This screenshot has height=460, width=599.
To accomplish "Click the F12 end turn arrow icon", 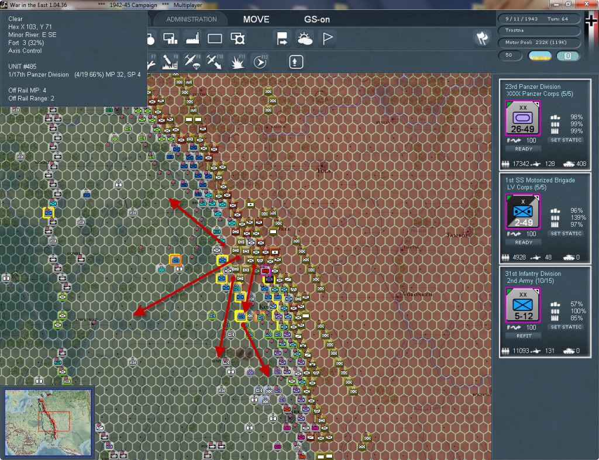I will [x=260, y=62].
